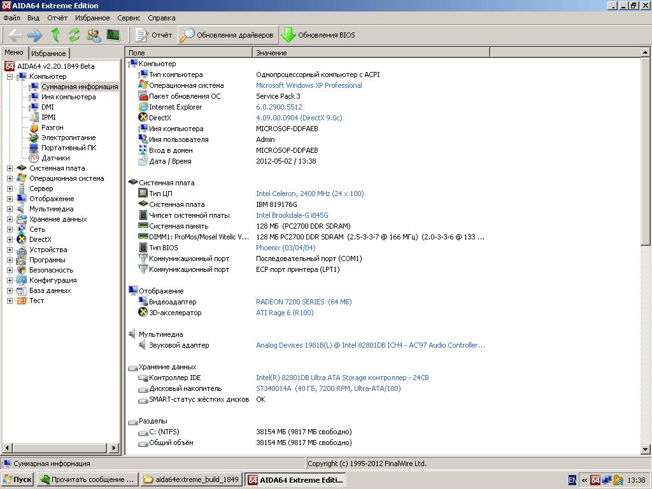Open the Вид menu
The width and height of the screenshot is (652, 489).
pos(33,18)
